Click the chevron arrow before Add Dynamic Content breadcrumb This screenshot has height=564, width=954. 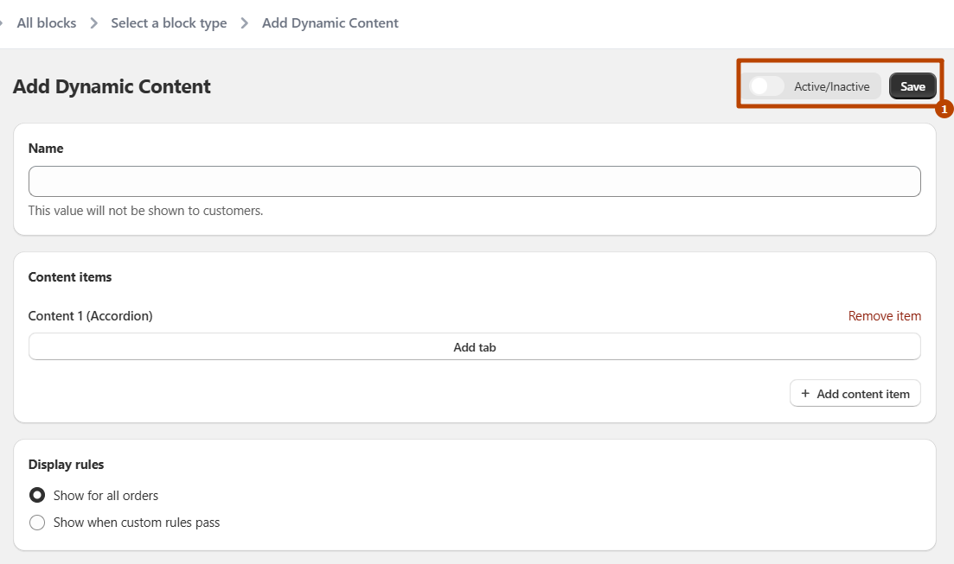pyautogui.click(x=245, y=23)
